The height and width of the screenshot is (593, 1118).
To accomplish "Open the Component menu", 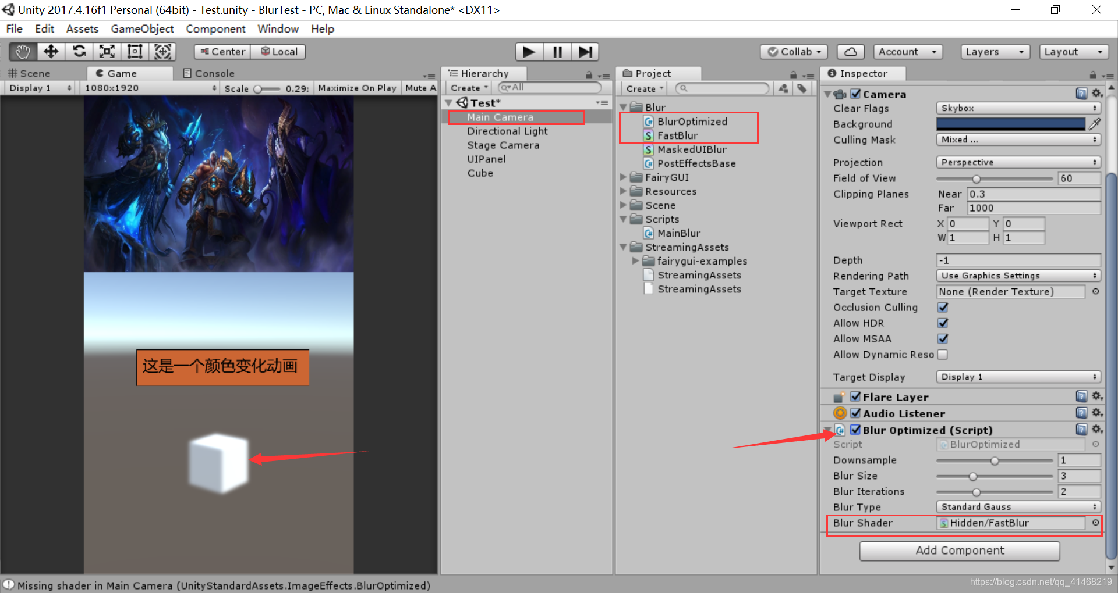I will 215,28.
